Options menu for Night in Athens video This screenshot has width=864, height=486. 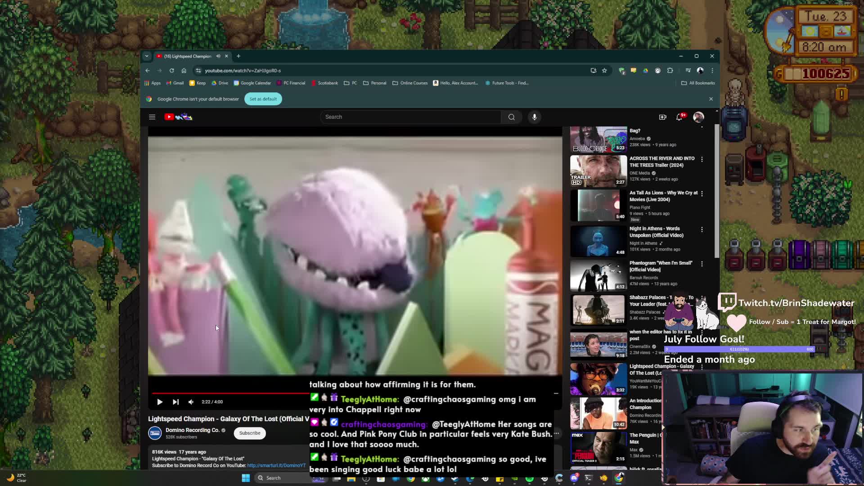click(702, 229)
